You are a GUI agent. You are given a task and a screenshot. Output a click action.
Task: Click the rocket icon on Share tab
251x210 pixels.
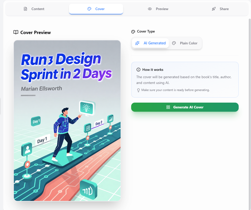[x=214, y=9]
